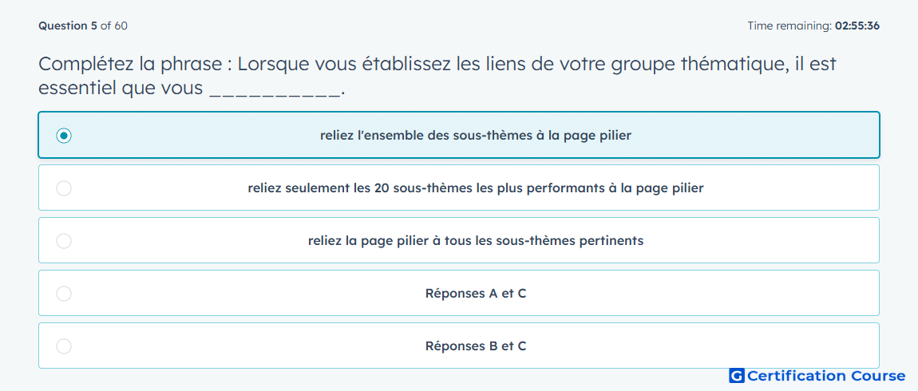Choose answer text 'reliez seulement les 20 sous-thèmes'

pyautogui.click(x=476, y=188)
